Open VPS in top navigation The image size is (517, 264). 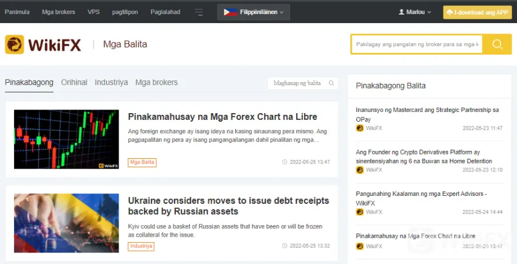[x=94, y=12]
